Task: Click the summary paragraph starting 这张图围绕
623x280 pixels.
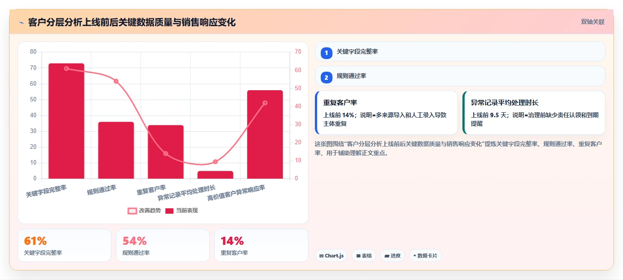Action: click(459, 148)
